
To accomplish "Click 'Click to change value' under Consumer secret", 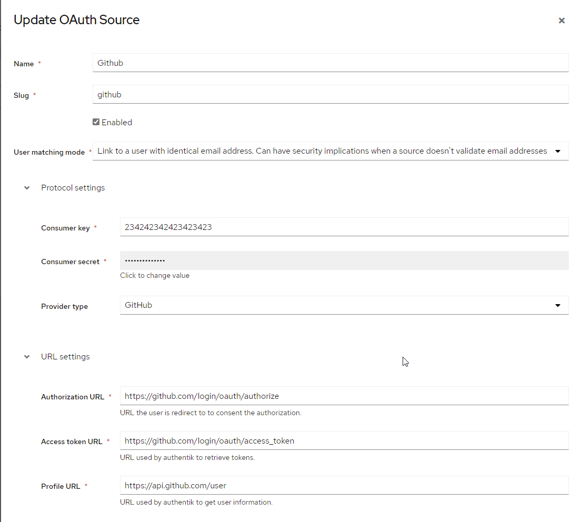I will tap(155, 275).
